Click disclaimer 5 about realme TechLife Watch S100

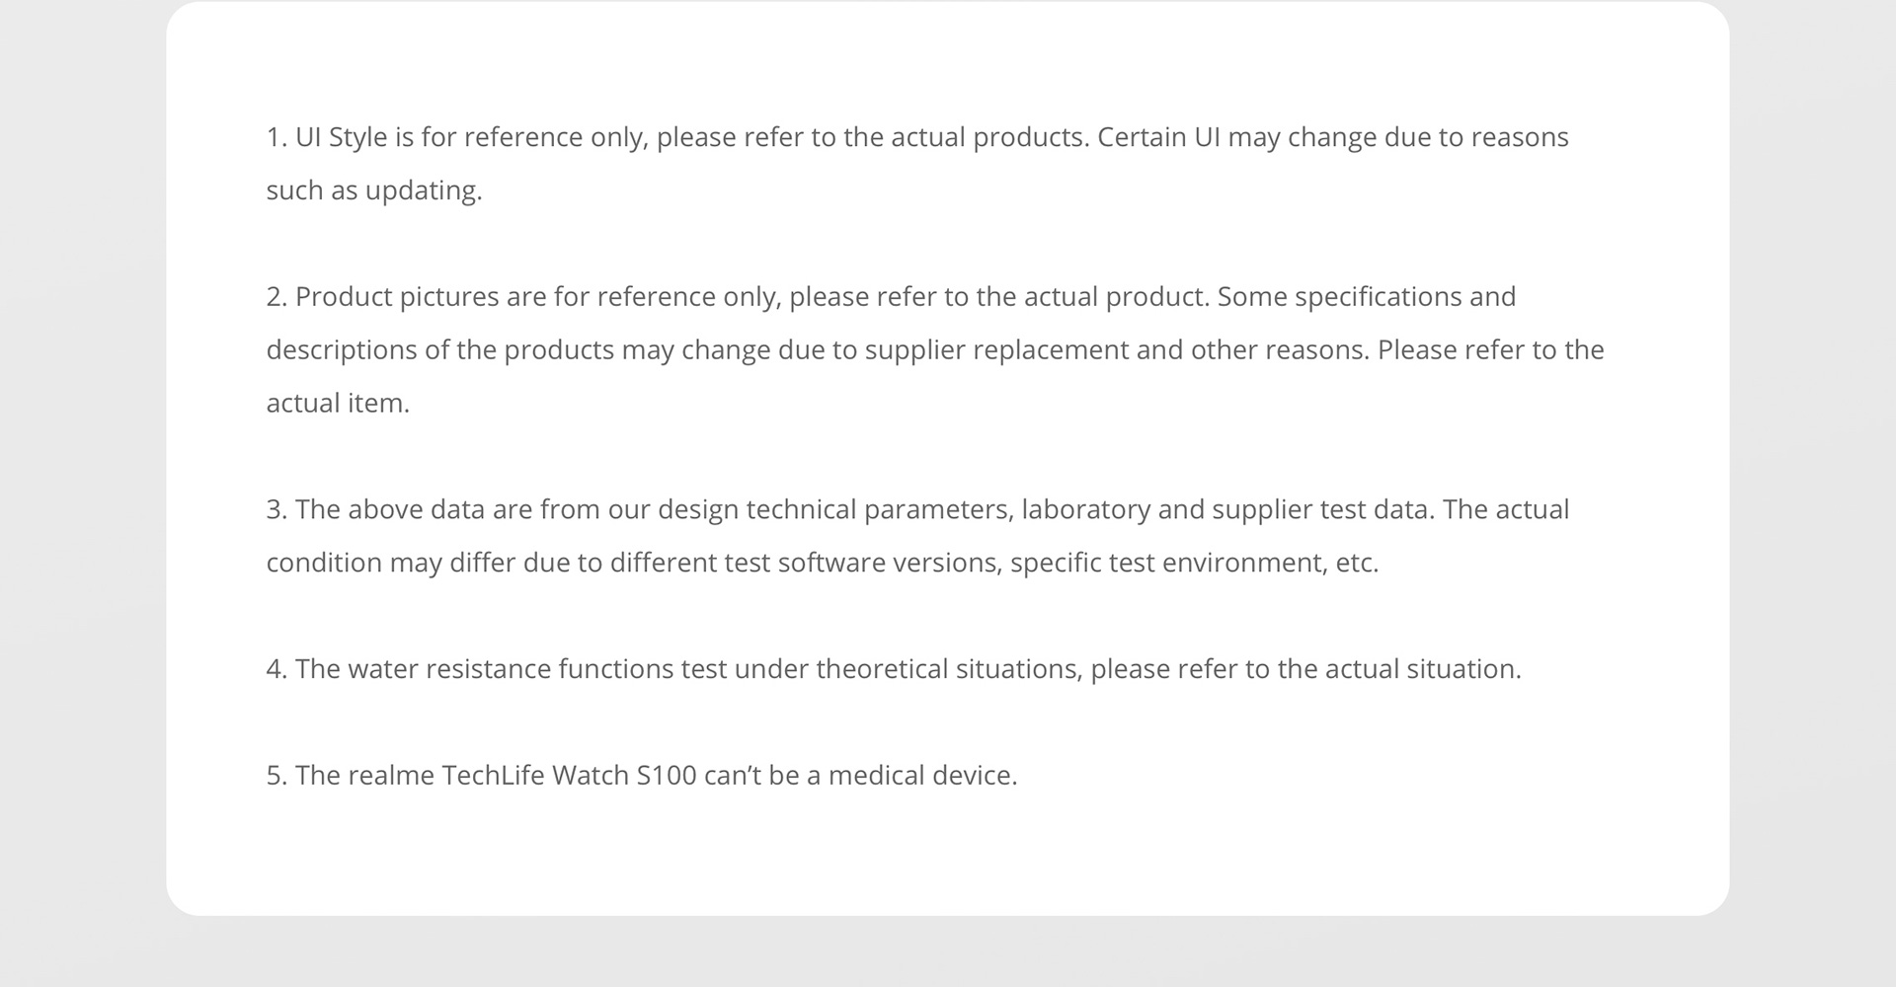pyautogui.click(x=642, y=777)
